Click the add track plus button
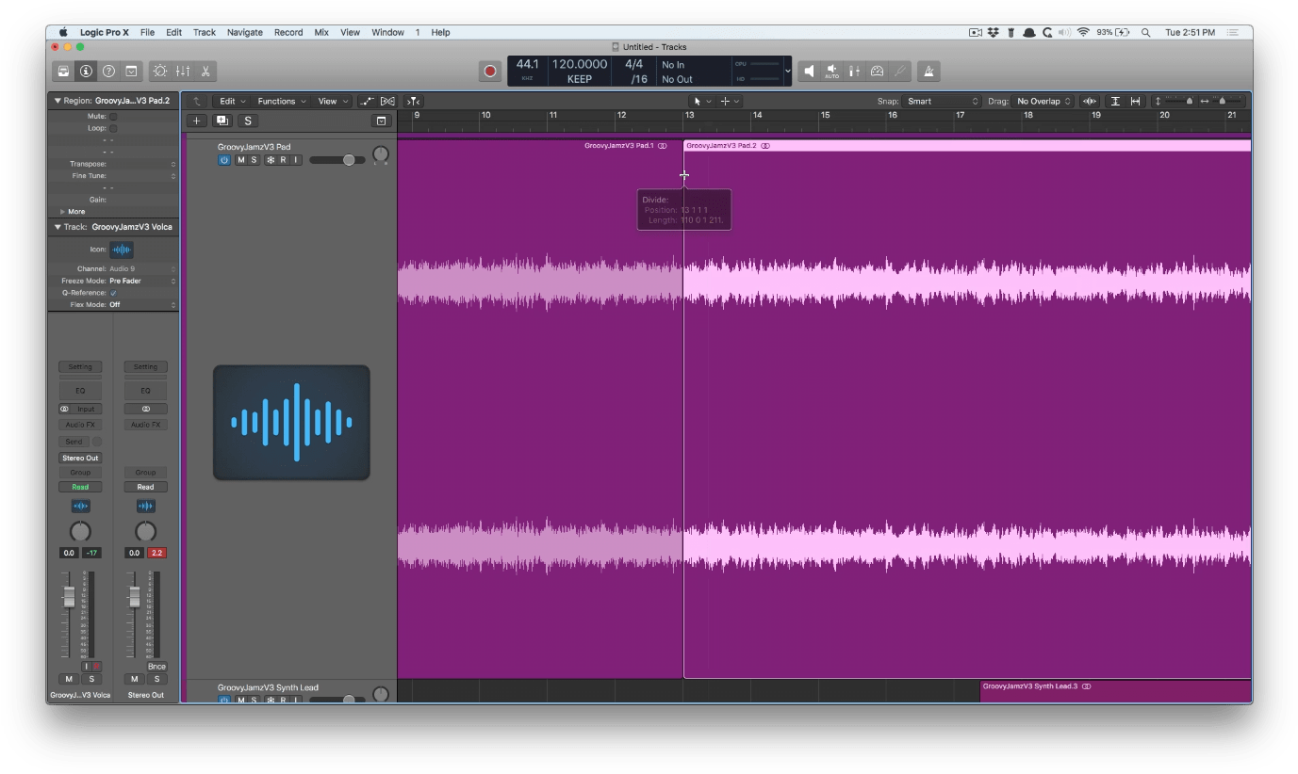This screenshot has height=774, width=1298. (x=196, y=121)
